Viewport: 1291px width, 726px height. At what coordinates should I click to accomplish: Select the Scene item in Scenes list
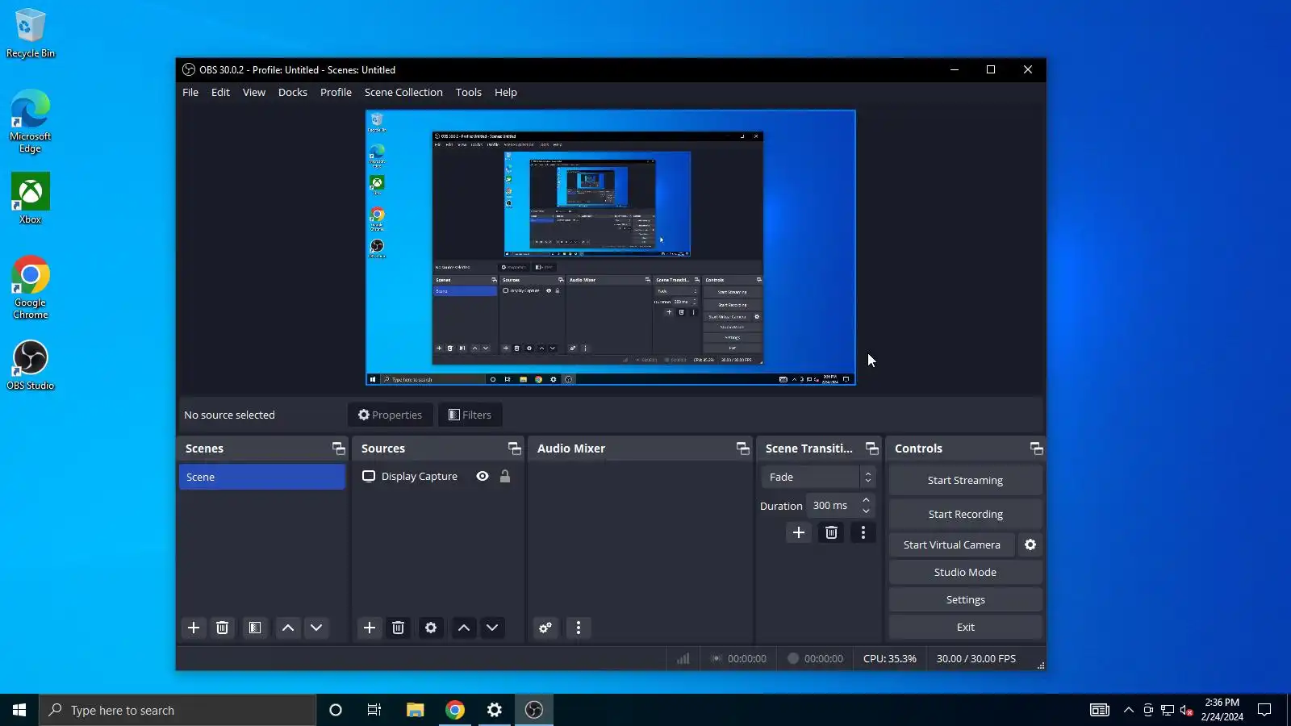(262, 477)
